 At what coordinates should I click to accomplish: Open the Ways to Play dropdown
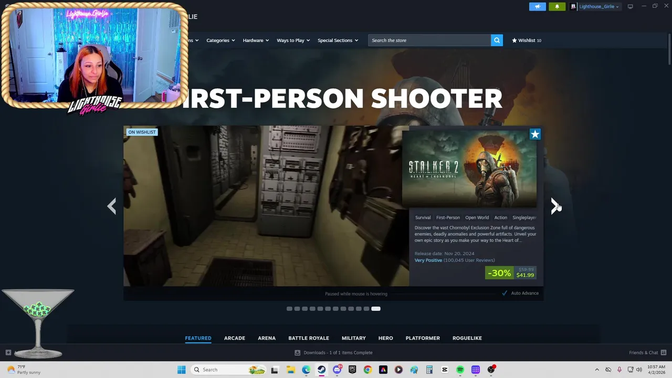[293, 40]
